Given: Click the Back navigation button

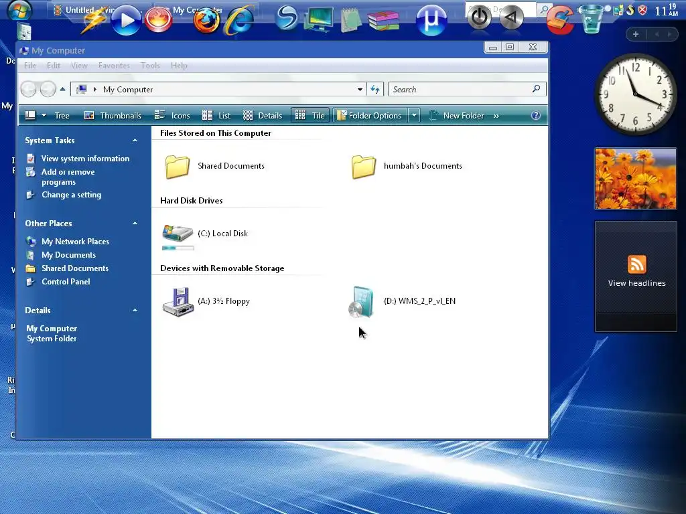Looking at the screenshot, I should coord(28,89).
